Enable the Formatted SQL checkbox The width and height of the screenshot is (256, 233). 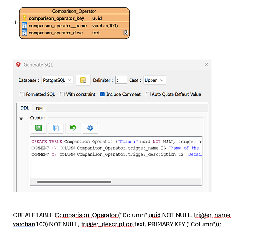pyautogui.click(x=22, y=94)
